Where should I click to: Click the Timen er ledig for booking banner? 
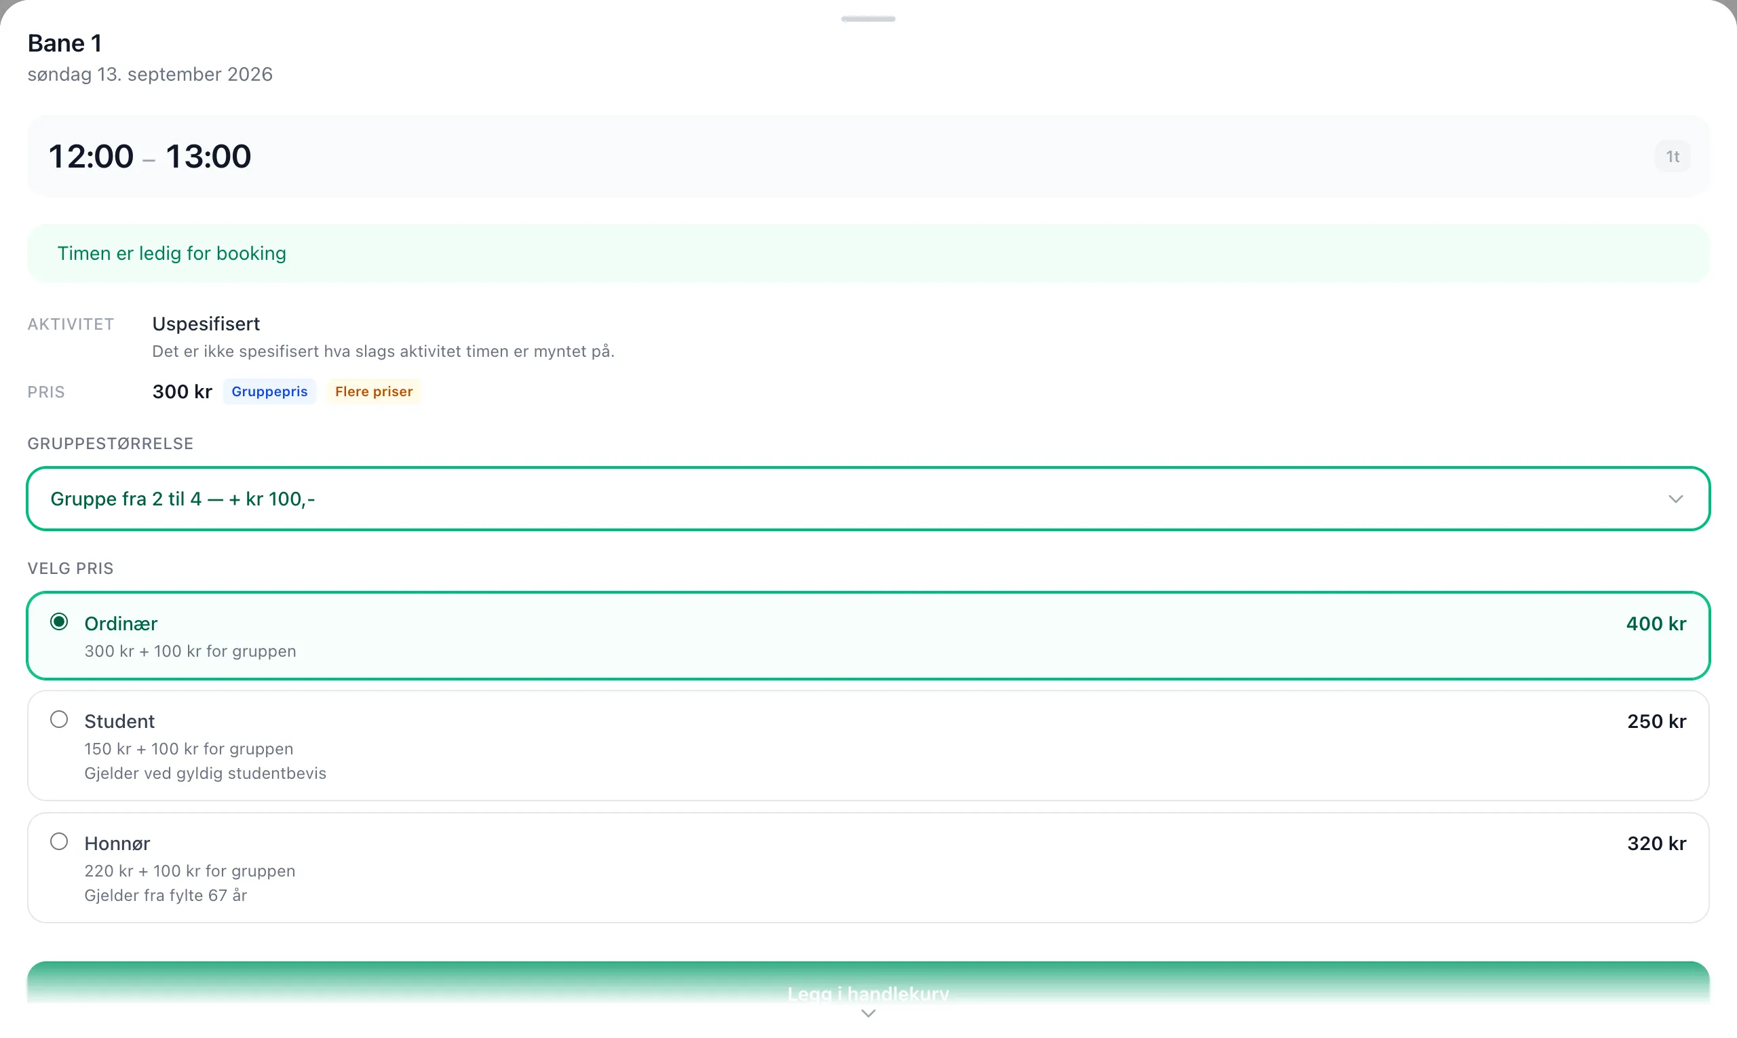(868, 253)
